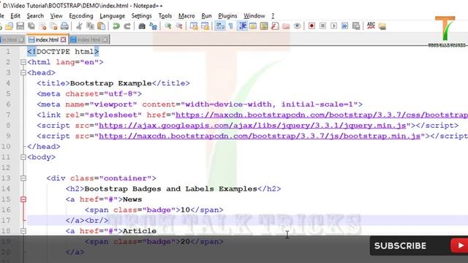Click the Zoom In toolbar icon

click(167, 26)
